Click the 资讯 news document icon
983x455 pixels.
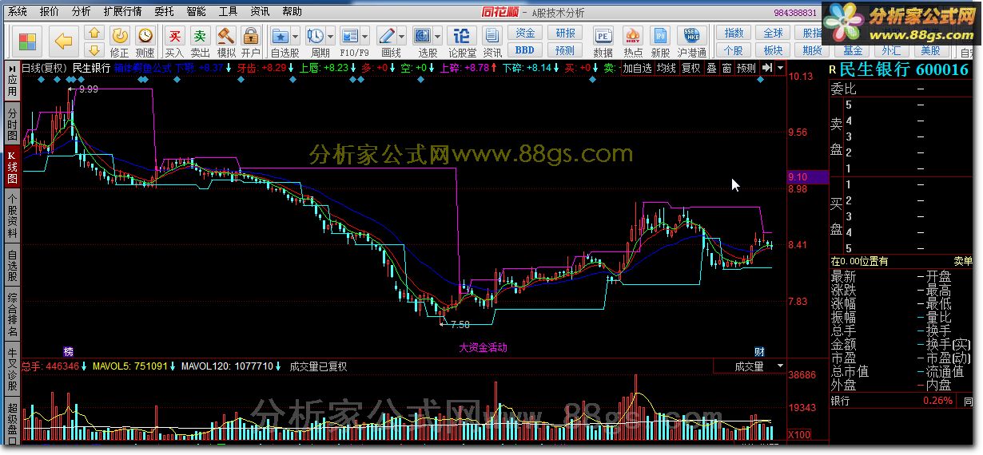[492, 36]
